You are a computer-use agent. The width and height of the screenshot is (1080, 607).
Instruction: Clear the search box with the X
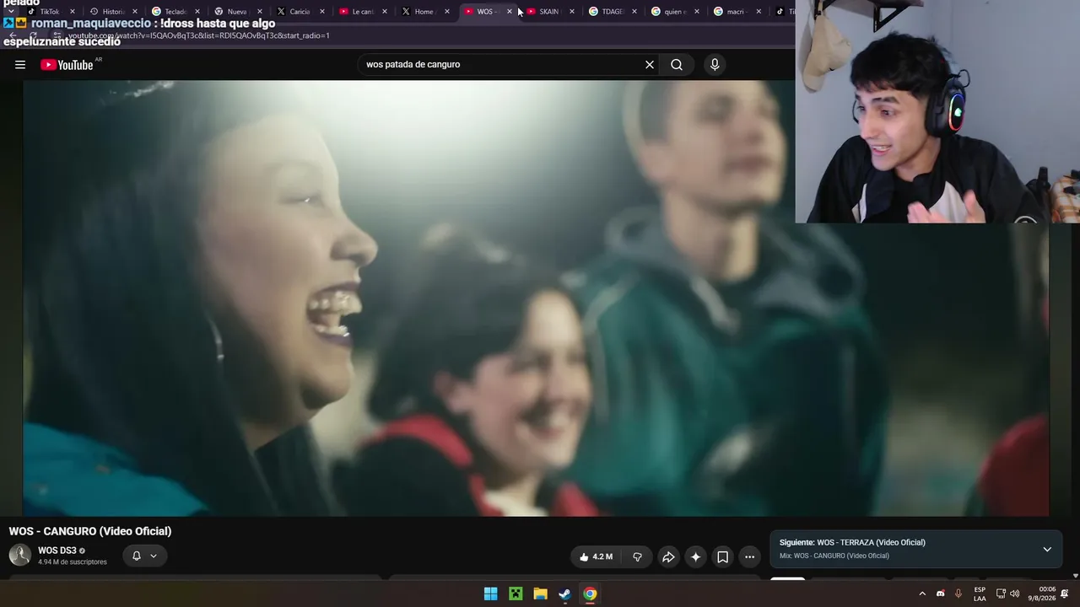pyautogui.click(x=650, y=65)
